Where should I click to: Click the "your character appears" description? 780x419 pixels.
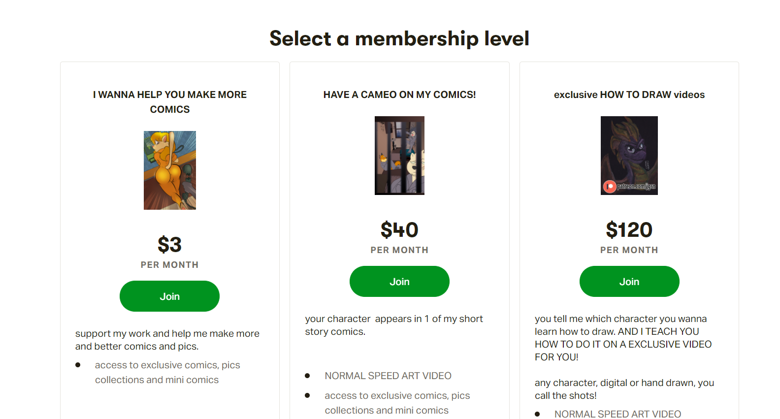click(393, 325)
